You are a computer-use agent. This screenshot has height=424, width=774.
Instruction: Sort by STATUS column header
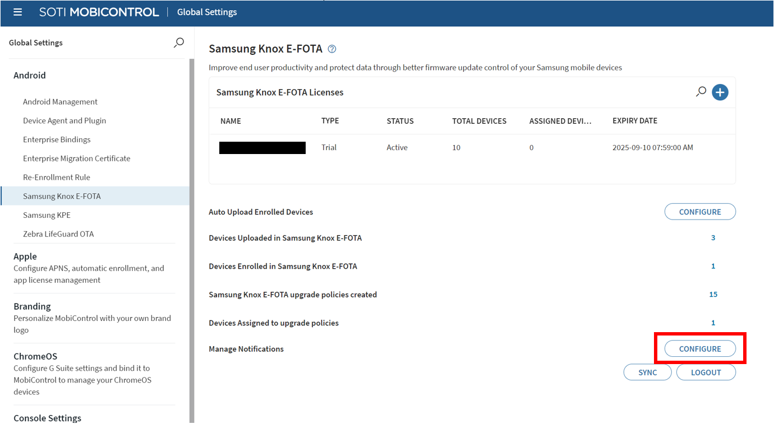point(400,121)
